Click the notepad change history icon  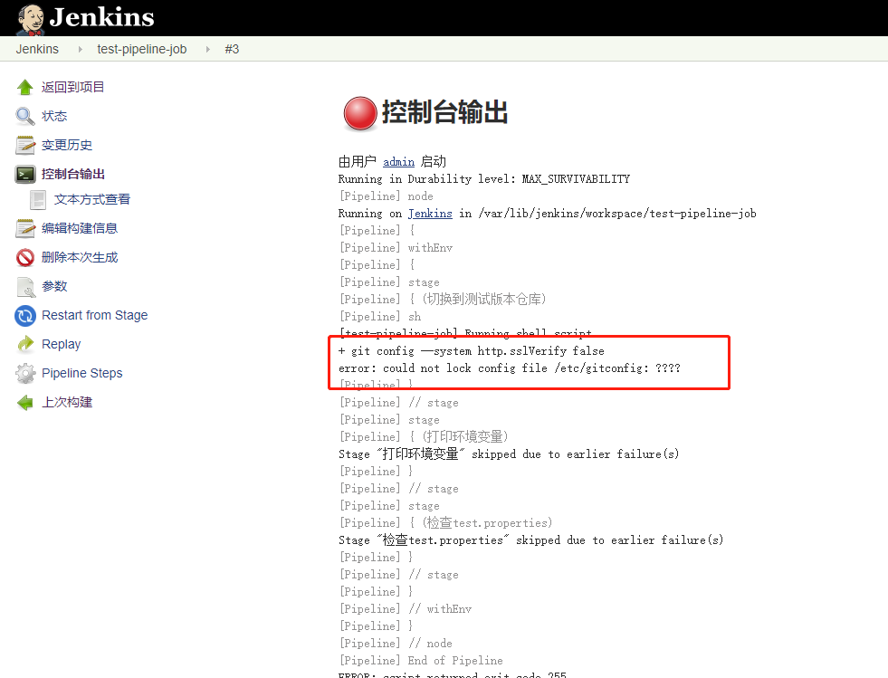point(25,145)
